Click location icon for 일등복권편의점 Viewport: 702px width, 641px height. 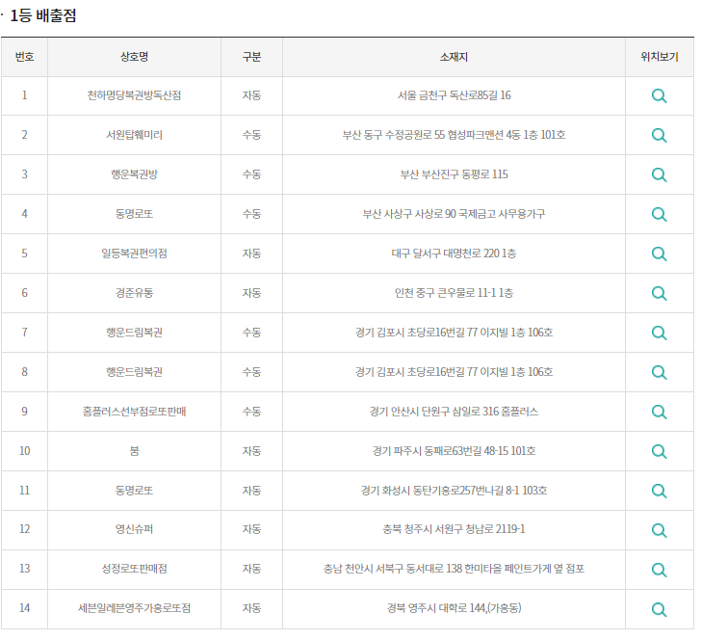(x=659, y=254)
